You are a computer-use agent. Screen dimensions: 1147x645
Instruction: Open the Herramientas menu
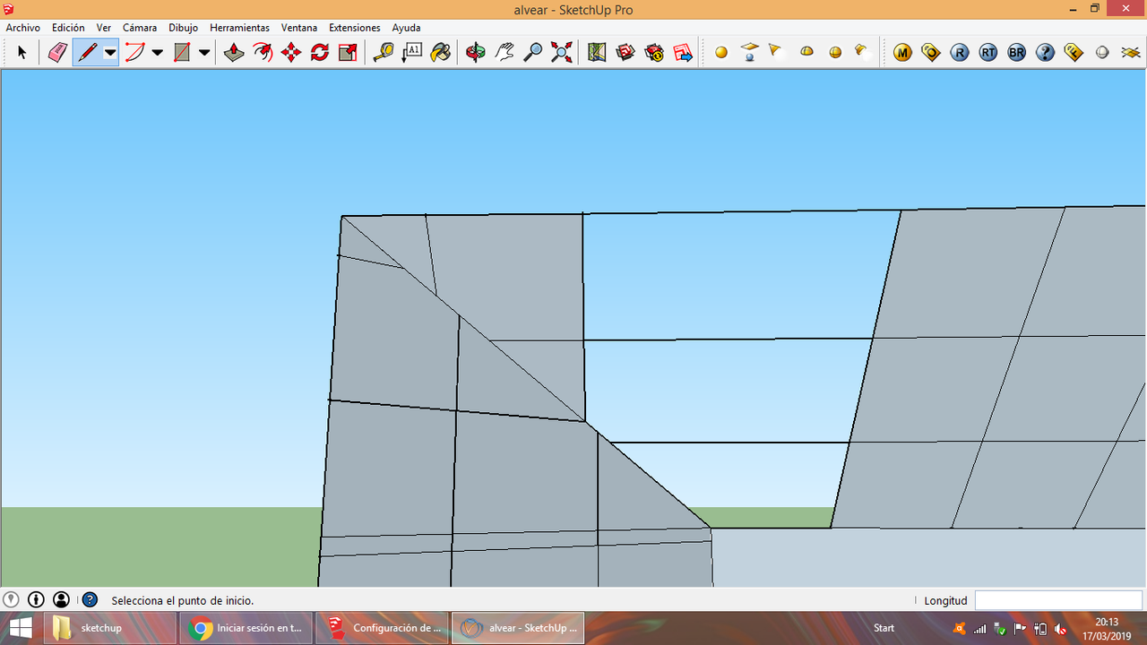(x=239, y=28)
